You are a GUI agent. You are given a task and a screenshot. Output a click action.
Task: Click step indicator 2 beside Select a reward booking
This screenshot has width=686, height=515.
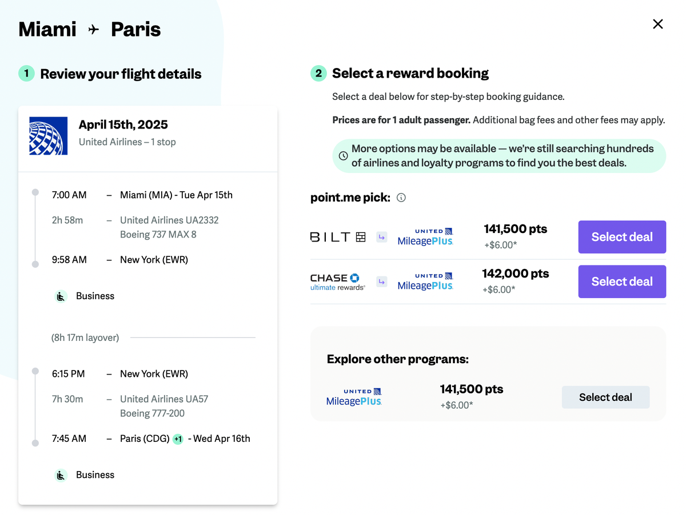(x=318, y=73)
